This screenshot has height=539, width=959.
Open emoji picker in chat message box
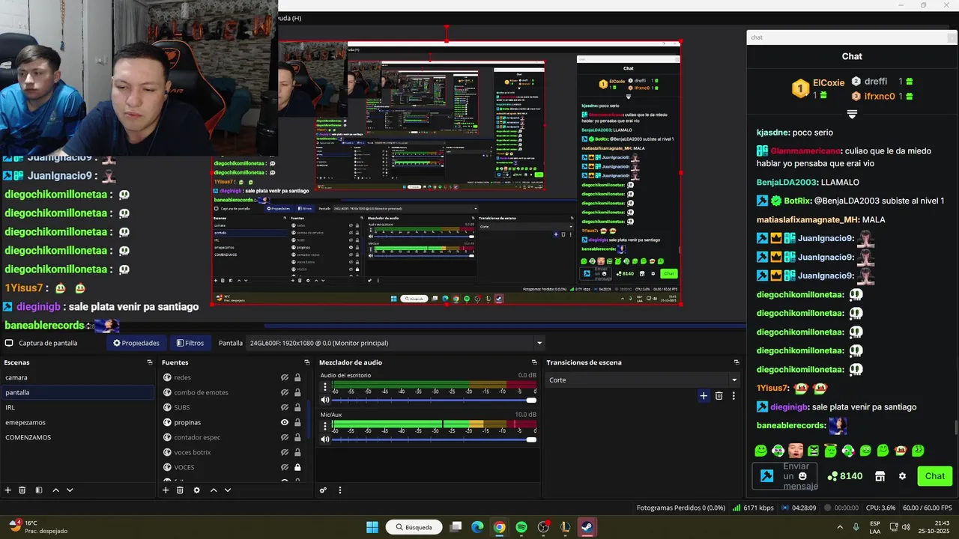point(802,476)
